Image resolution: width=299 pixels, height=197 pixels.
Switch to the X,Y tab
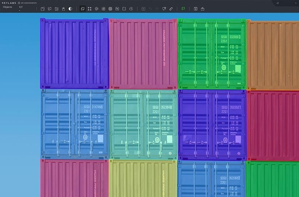[x=21, y=7]
